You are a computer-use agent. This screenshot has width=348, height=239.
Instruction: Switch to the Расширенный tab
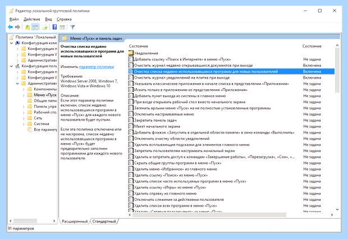(x=75, y=221)
